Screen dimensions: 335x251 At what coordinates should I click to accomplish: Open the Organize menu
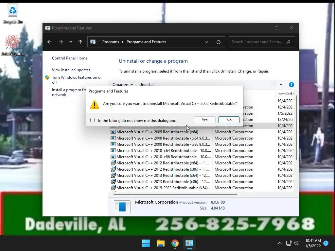pos(123,85)
